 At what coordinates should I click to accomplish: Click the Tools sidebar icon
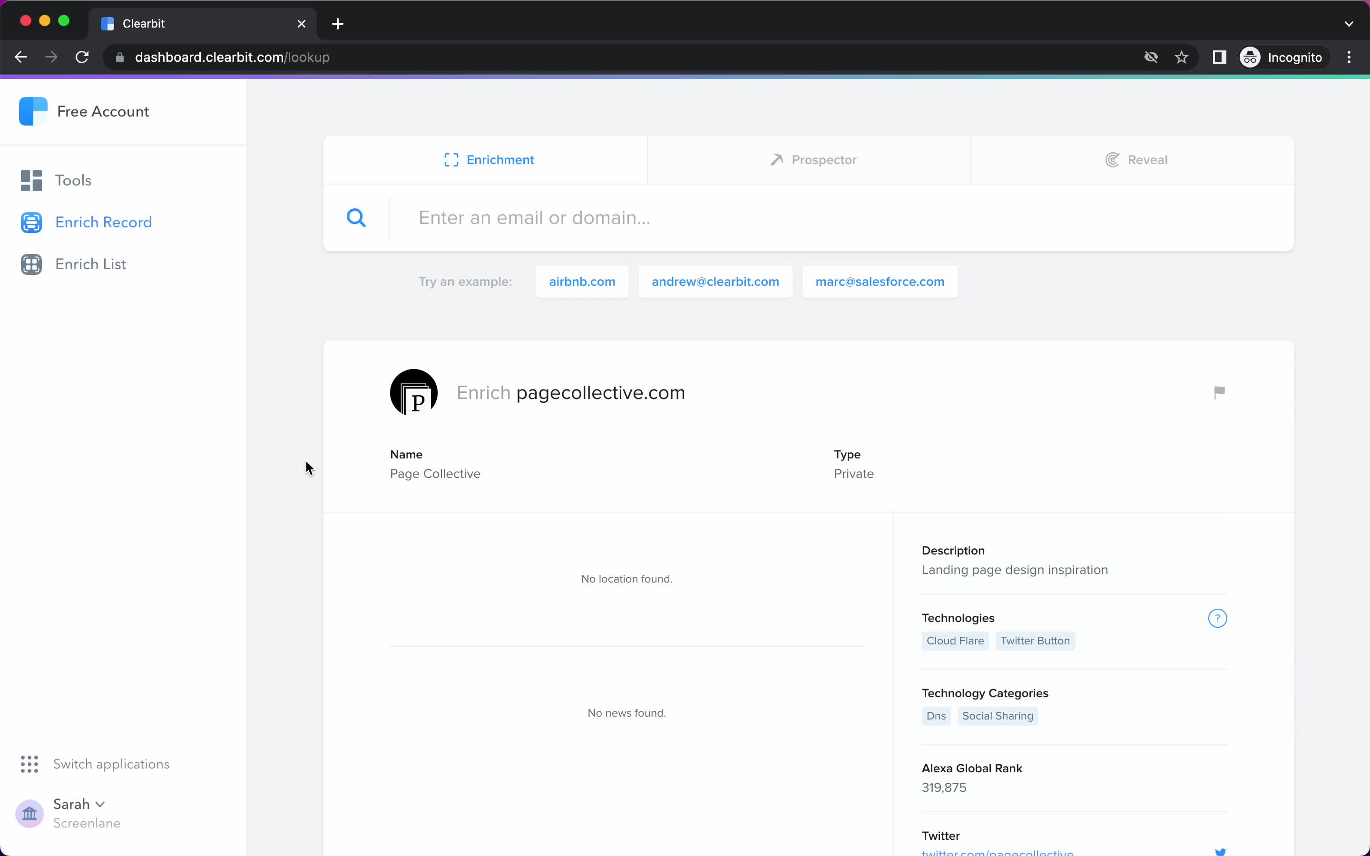[30, 179]
